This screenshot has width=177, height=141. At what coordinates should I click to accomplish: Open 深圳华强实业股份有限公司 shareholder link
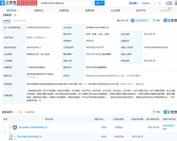(30, 136)
